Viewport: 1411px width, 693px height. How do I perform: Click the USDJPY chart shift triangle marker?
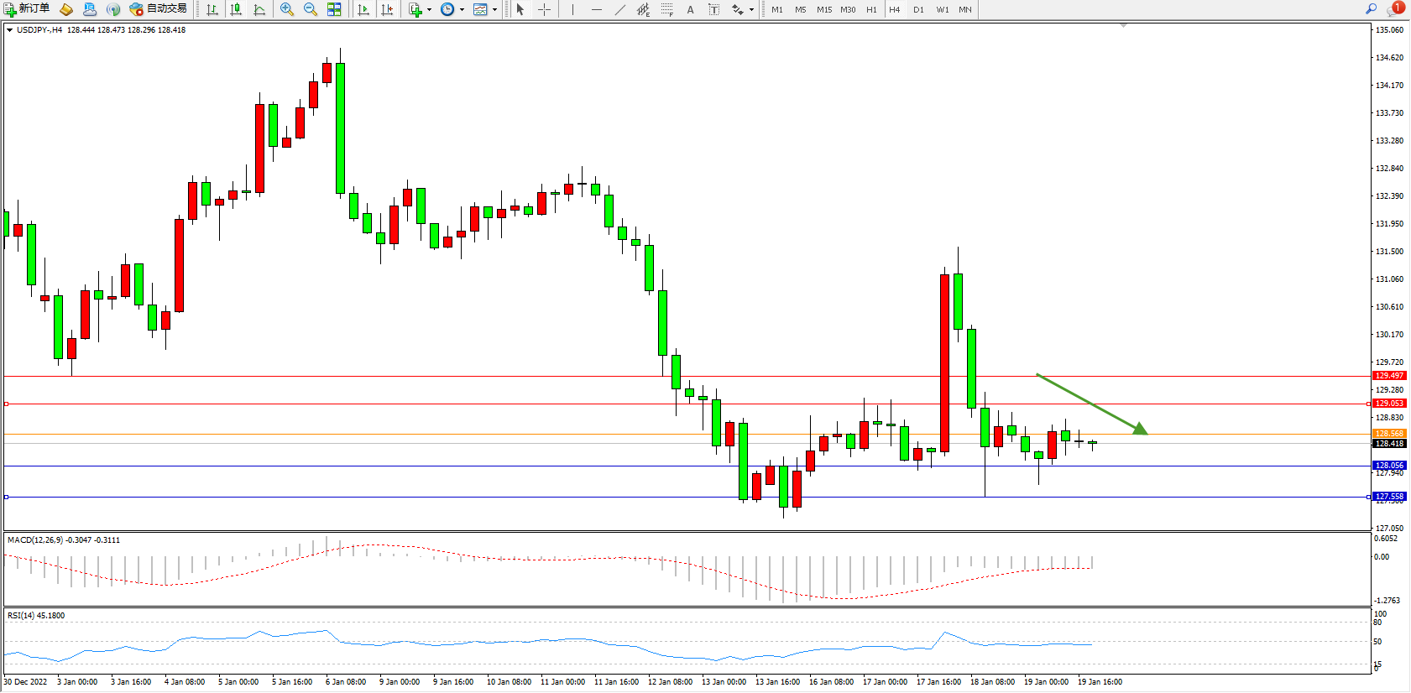(1123, 26)
